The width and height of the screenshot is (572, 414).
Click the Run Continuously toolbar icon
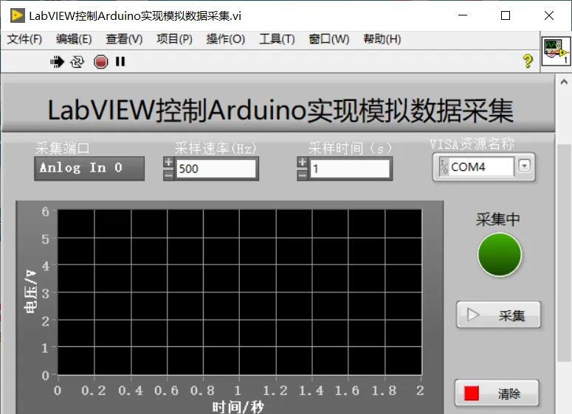tap(77, 62)
